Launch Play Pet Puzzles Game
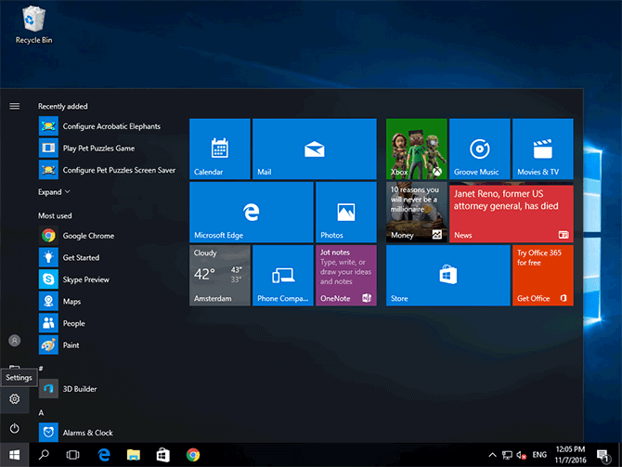 (x=107, y=148)
